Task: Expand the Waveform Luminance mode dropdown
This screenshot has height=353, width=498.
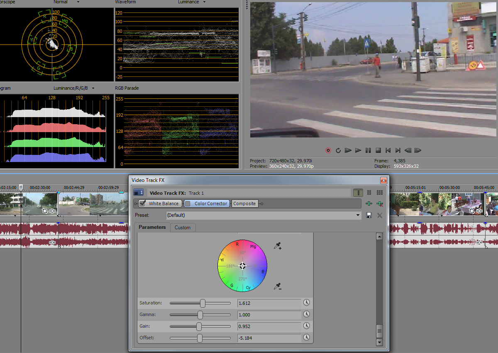Action: 204,2
